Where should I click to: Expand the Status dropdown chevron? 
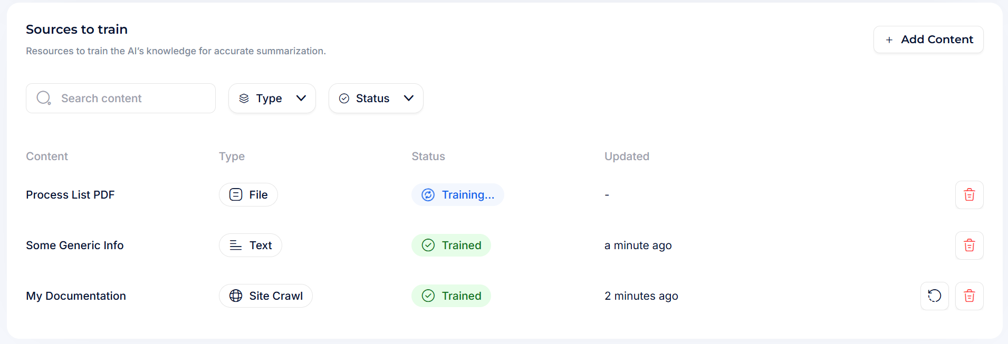click(408, 99)
